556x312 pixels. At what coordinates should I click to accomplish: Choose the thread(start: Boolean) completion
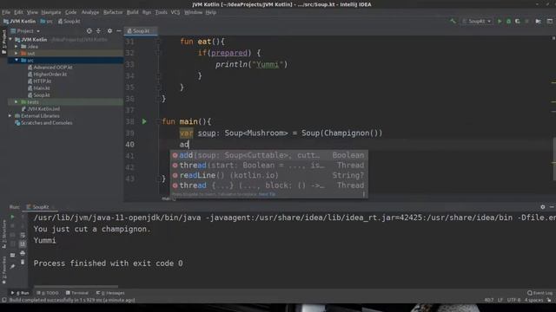(x=268, y=166)
